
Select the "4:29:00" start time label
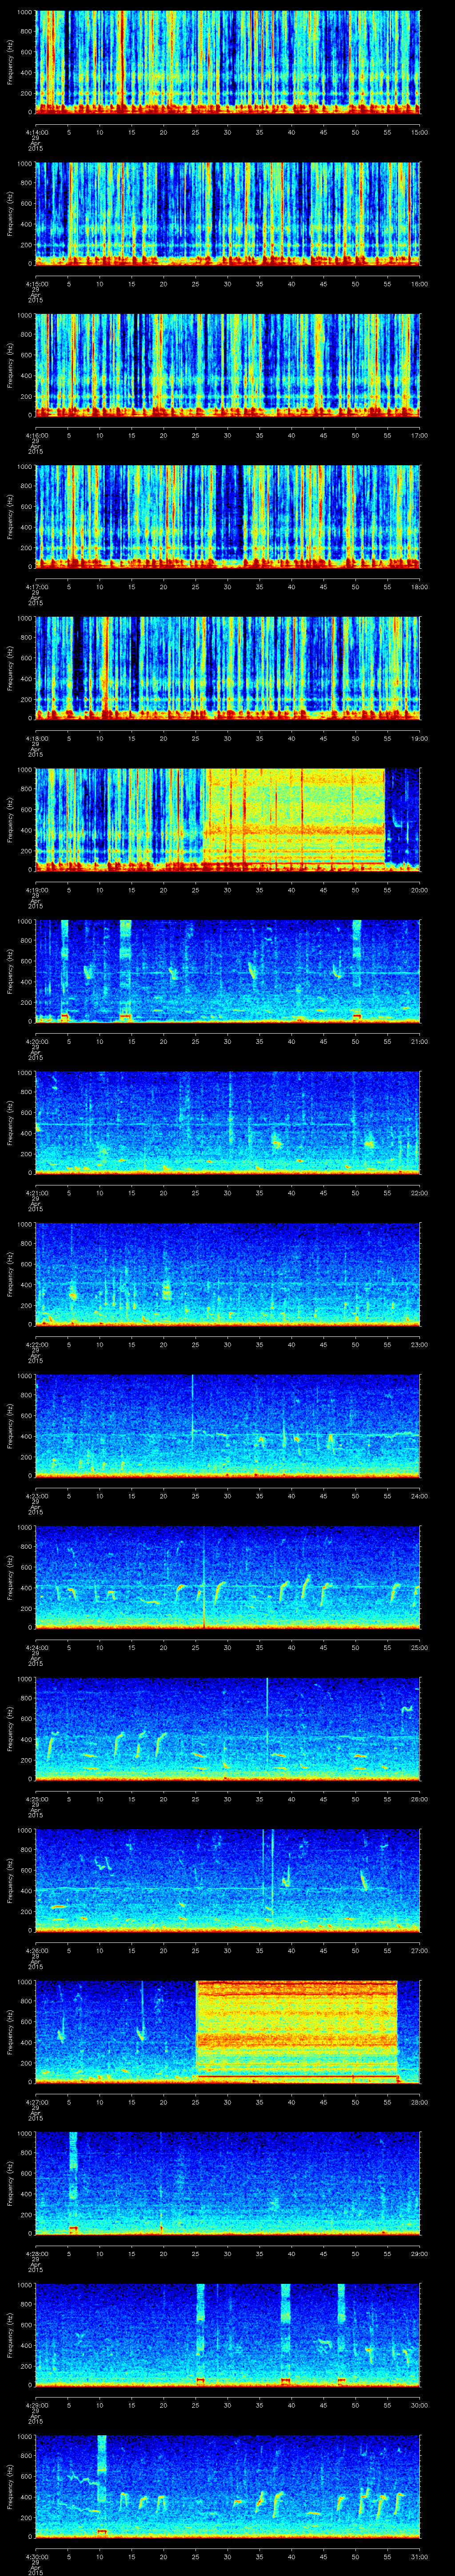click(x=36, y=2405)
